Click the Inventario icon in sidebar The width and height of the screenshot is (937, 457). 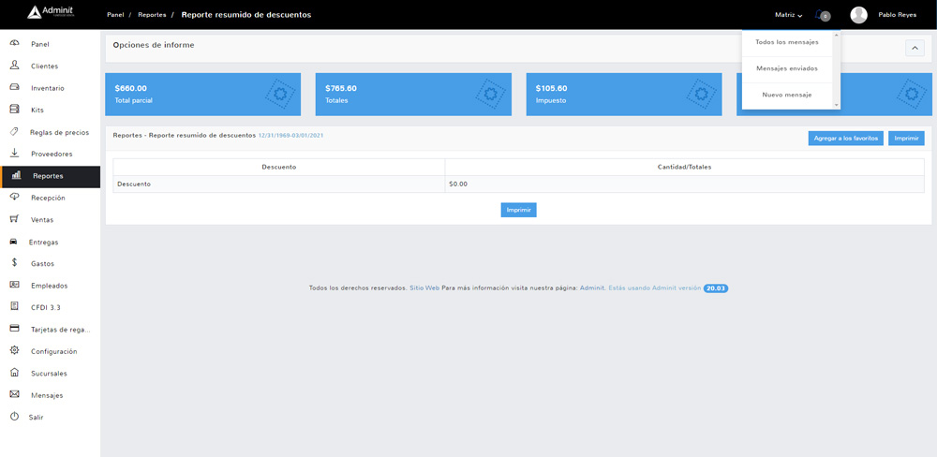(14, 87)
